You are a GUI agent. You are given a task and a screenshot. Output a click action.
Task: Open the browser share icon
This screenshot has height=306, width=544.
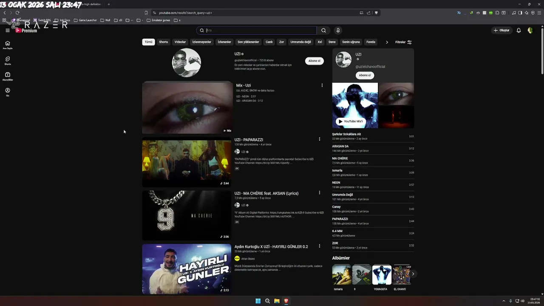coord(368,13)
